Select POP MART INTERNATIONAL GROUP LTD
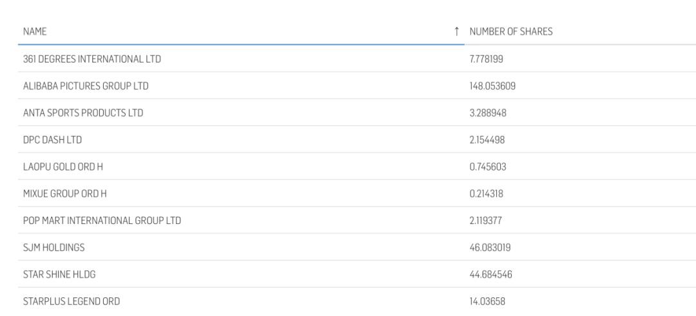 (x=101, y=221)
